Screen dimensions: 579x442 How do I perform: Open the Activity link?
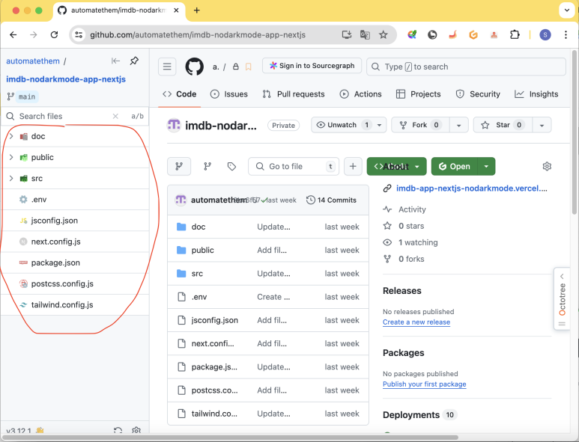(412, 209)
